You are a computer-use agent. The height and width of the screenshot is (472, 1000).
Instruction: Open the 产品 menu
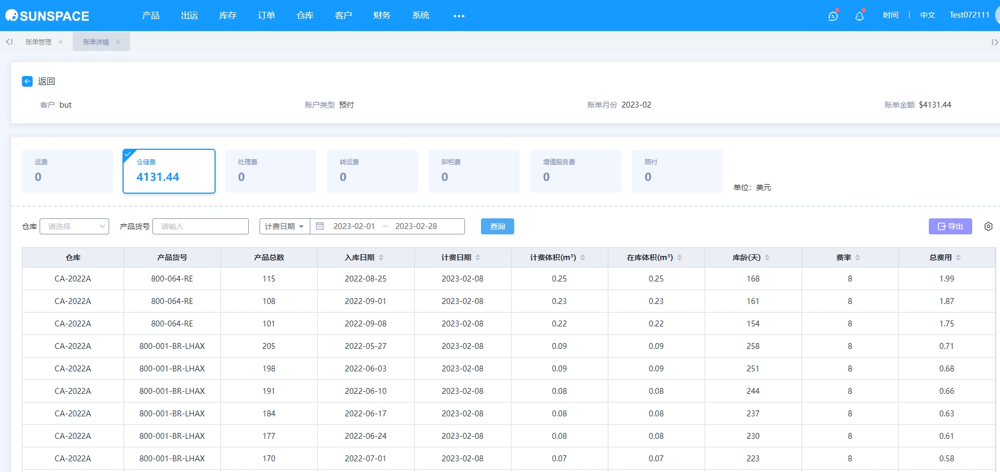coord(151,16)
